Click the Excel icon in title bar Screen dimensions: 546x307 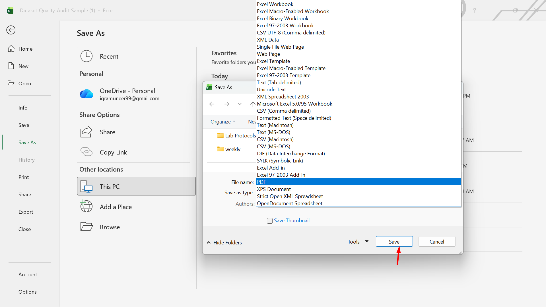click(x=10, y=11)
